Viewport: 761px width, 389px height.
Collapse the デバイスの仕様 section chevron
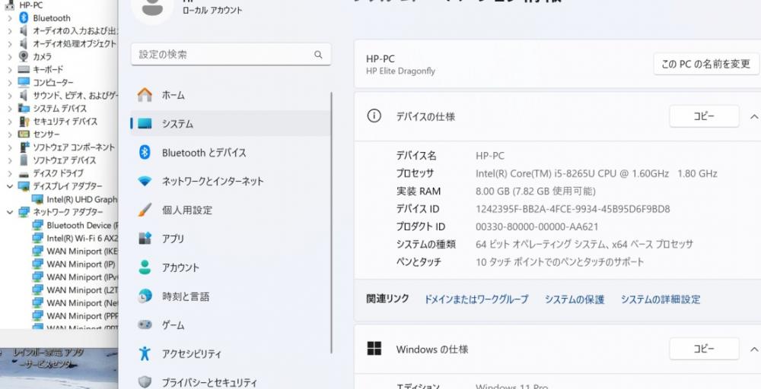click(x=753, y=117)
